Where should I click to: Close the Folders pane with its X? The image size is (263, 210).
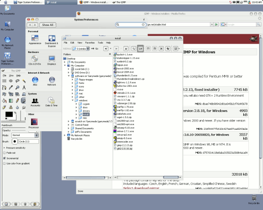[x=110, y=54]
